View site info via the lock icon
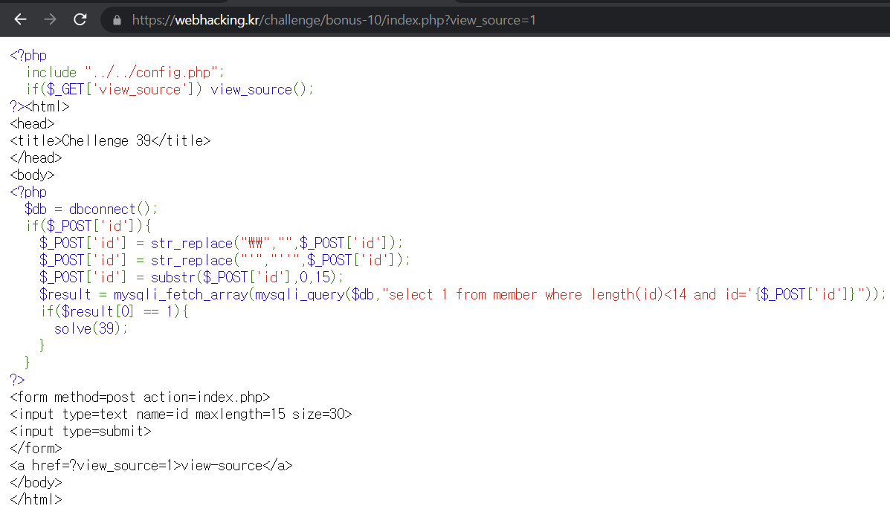Image resolution: width=890 pixels, height=526 pixels. point(117,20)
